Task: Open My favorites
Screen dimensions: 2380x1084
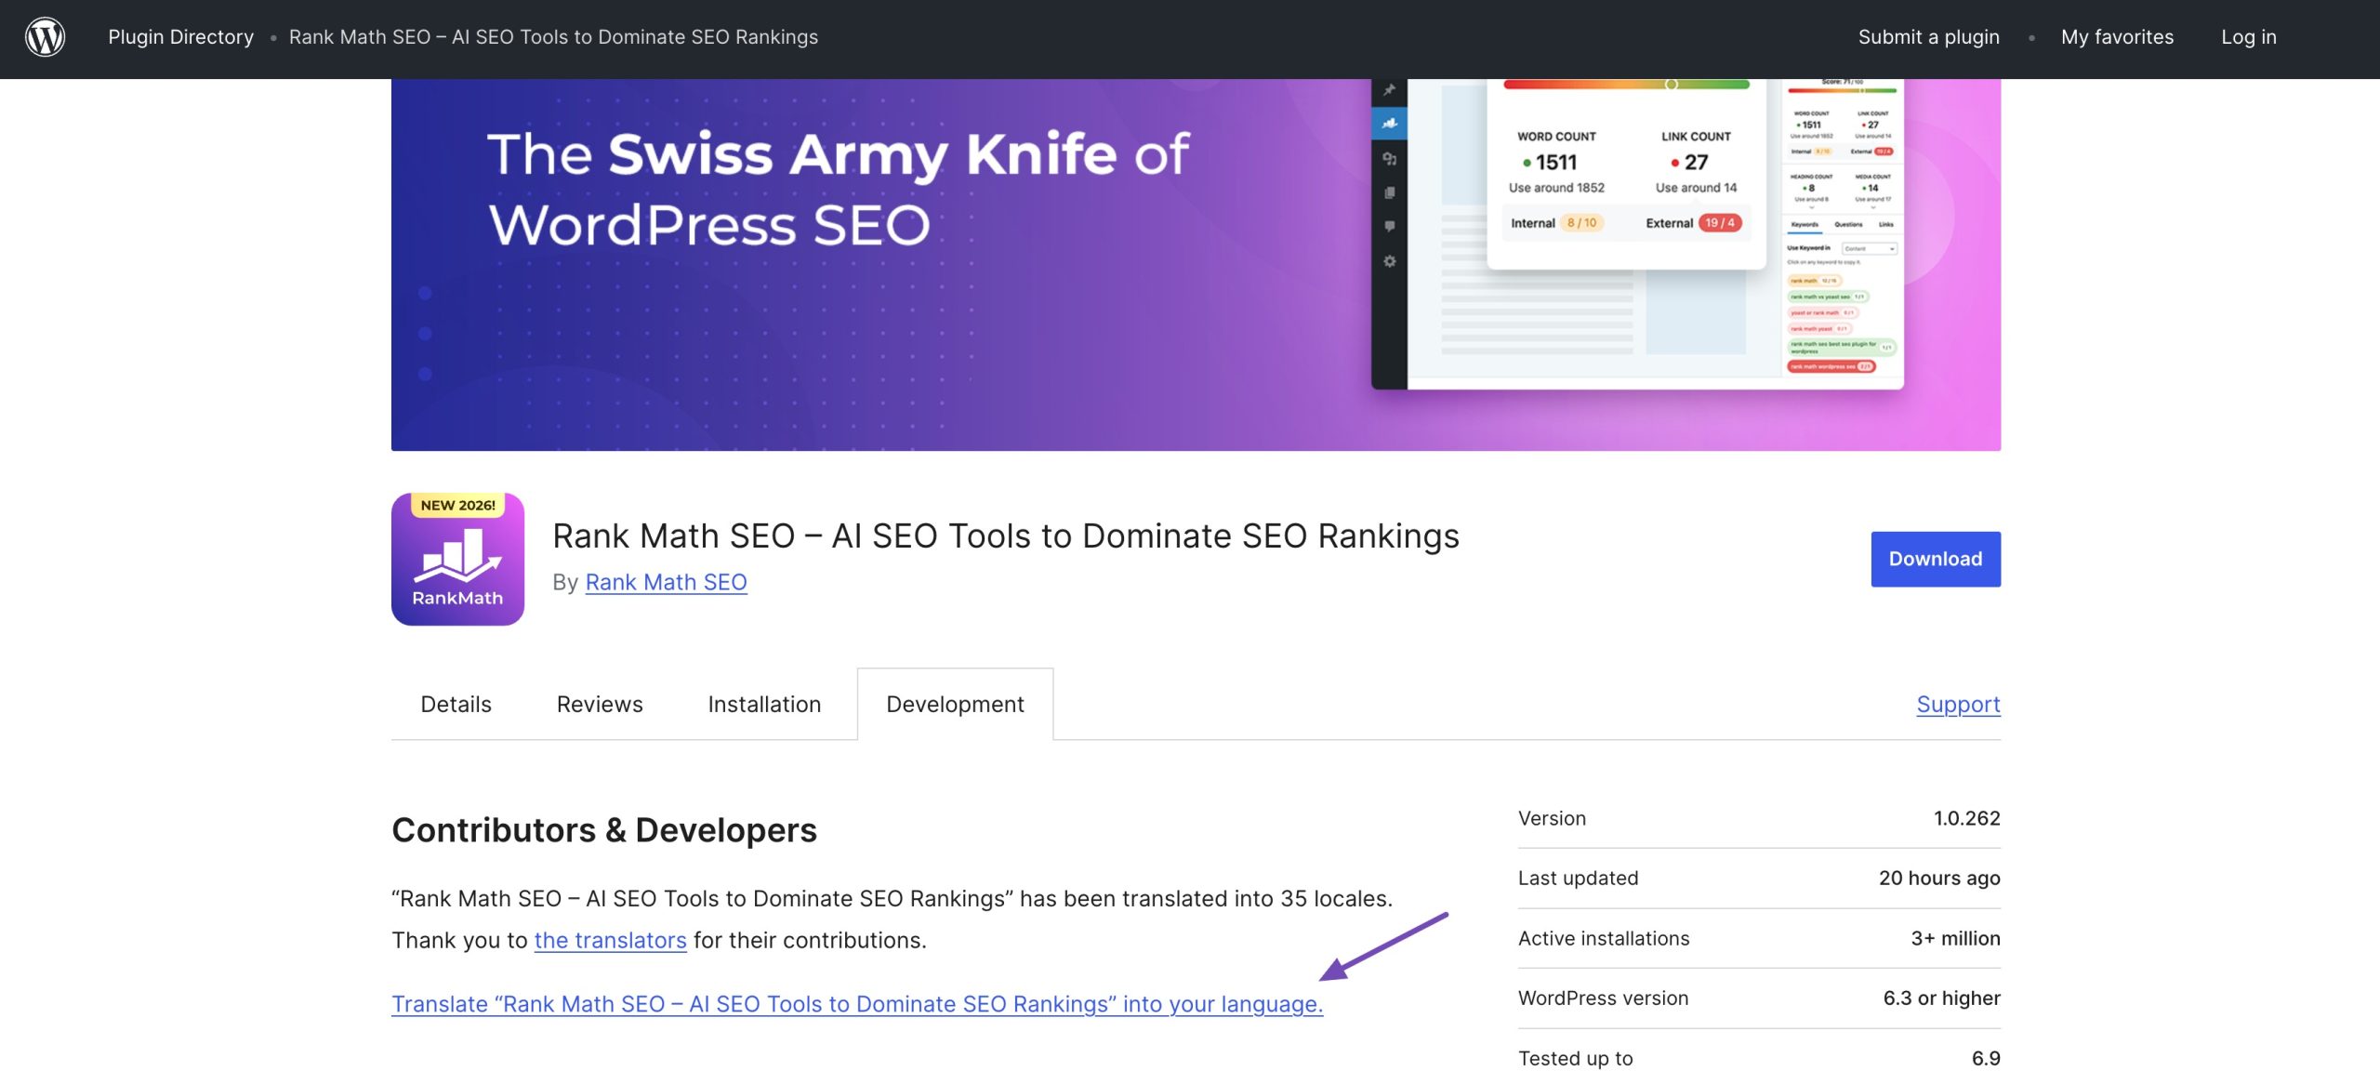Action: (2116, 37)
